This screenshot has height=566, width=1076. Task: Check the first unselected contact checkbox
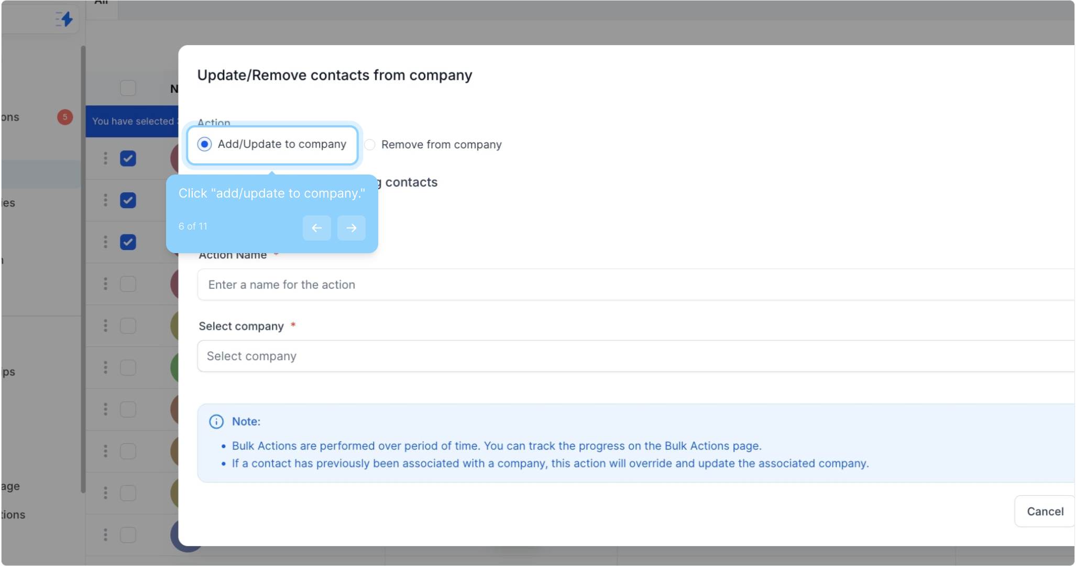(128, 284)
